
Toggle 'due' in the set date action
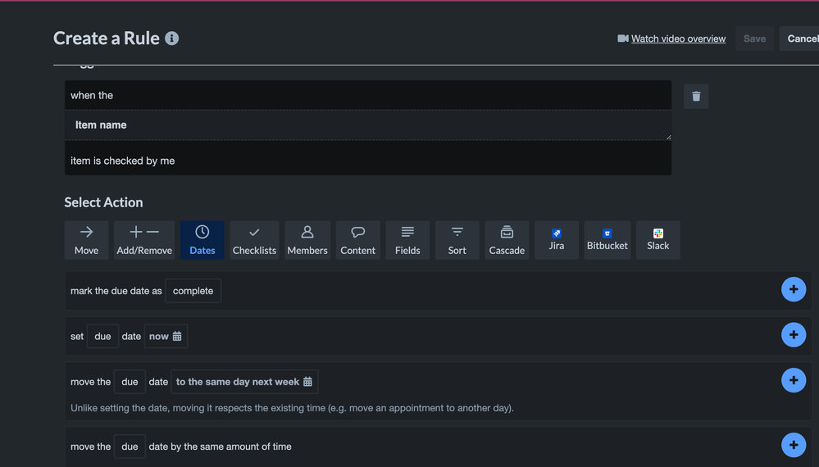pos(102,337)
